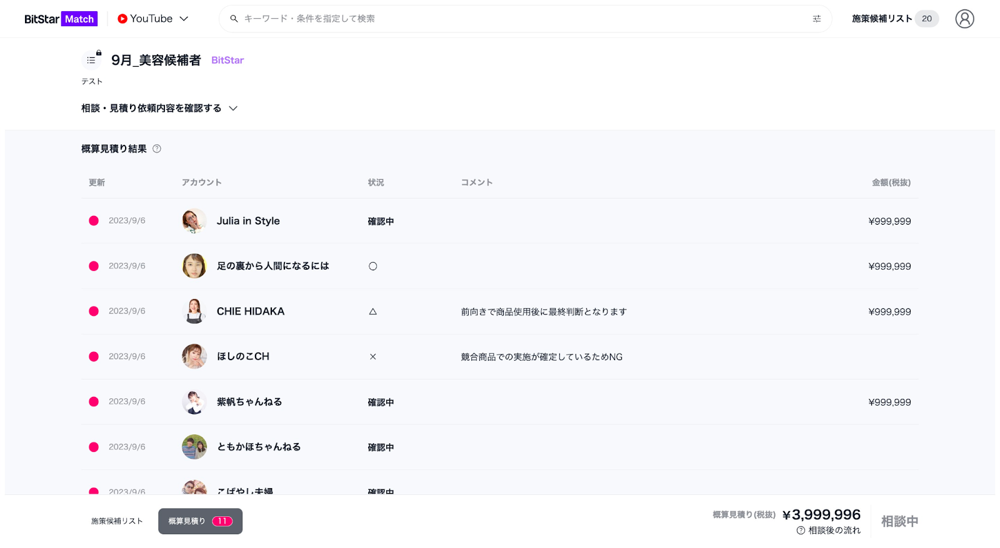This screenshot has height=548, width=1000.
Task: Open the BitStar Match home logo
Action: coord(61,19)
